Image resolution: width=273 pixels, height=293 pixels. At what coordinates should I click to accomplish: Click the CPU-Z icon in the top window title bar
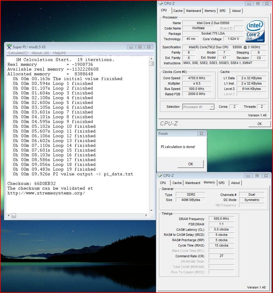click(161, 3)
